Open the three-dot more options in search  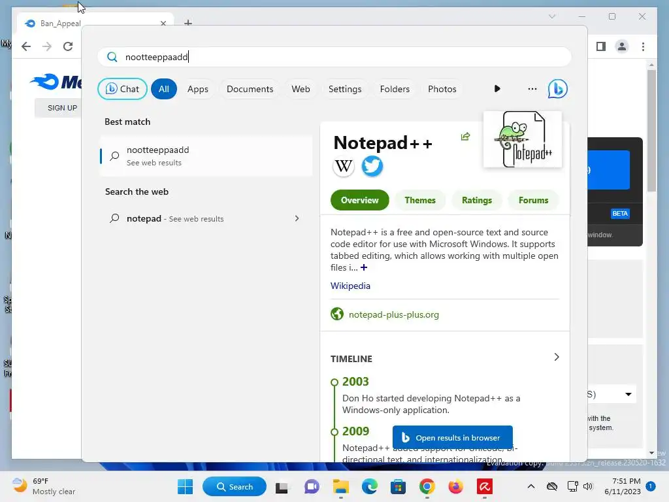click(532, 89)
